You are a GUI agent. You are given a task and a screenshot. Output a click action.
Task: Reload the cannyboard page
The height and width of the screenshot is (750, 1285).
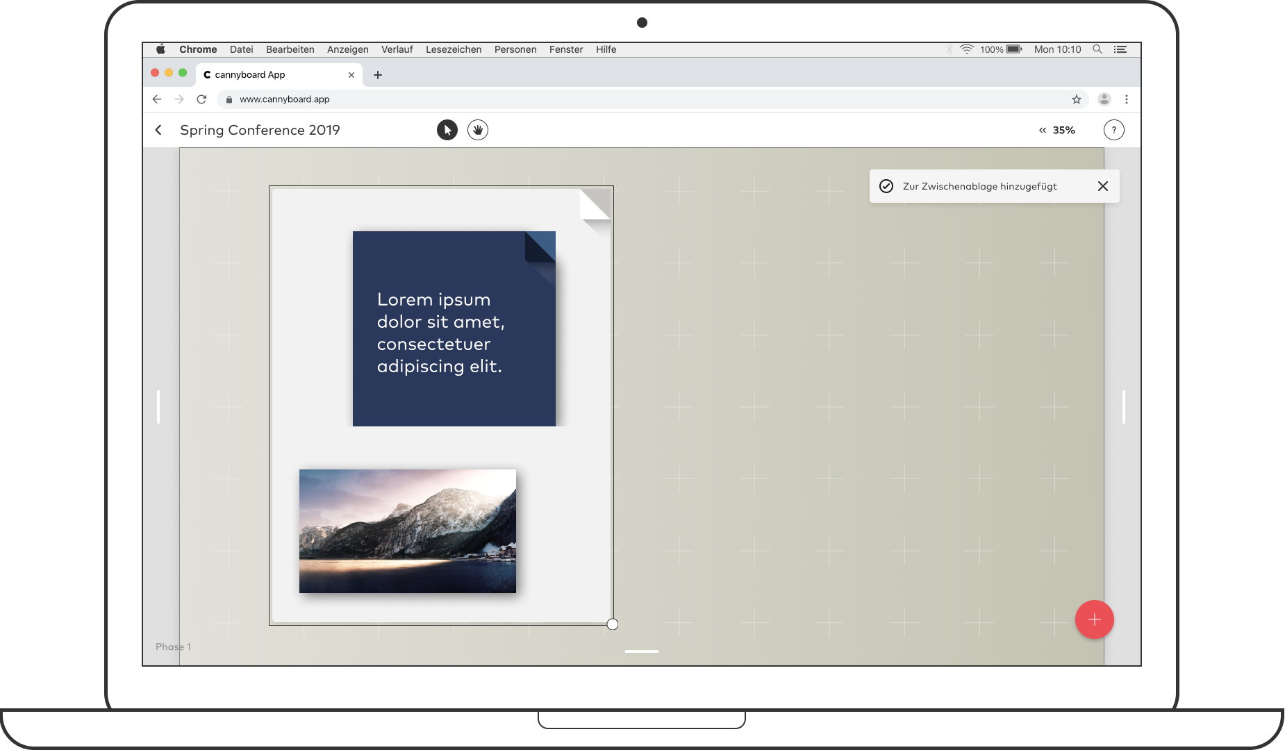(x=201, y=99)
